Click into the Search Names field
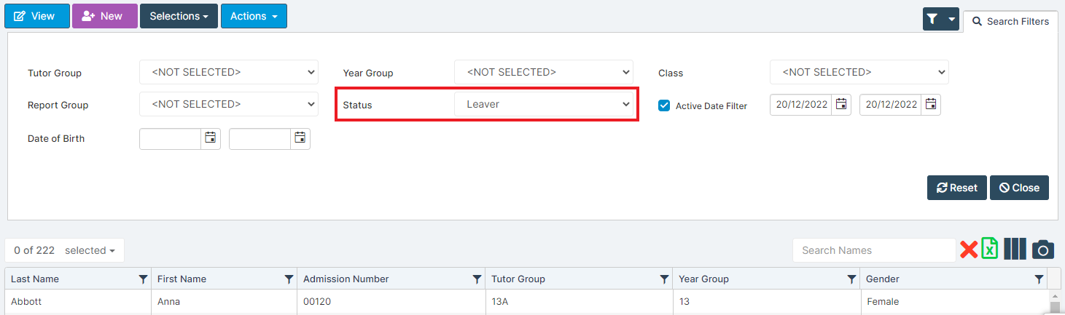Viewport: 1065px width, 315px height. [874, 250]
